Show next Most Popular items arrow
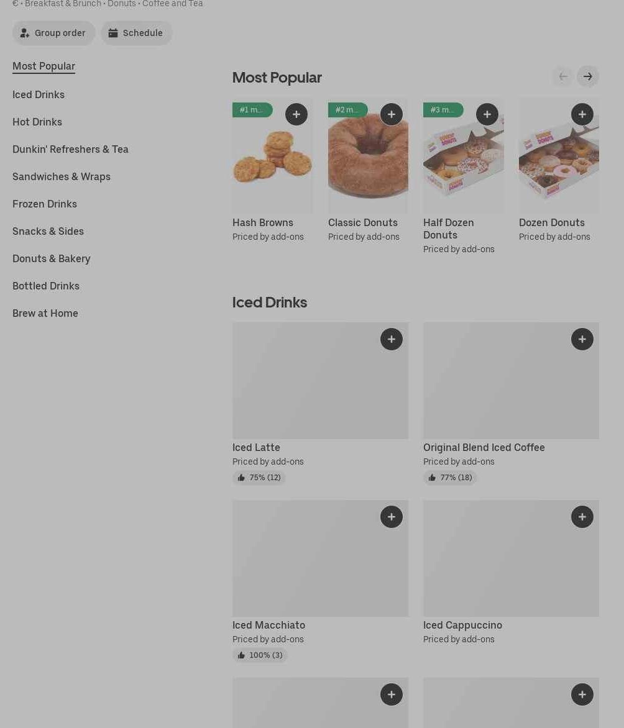Viewport: 624px width, 728px height. (588, 76)
